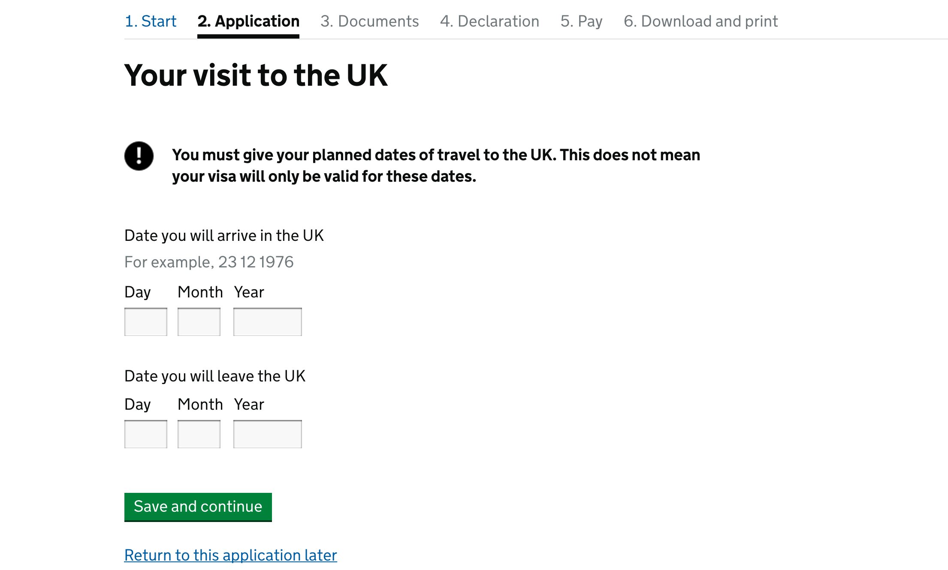Click the example date hint text
The image size is (948, 570).
click(209, 262)
